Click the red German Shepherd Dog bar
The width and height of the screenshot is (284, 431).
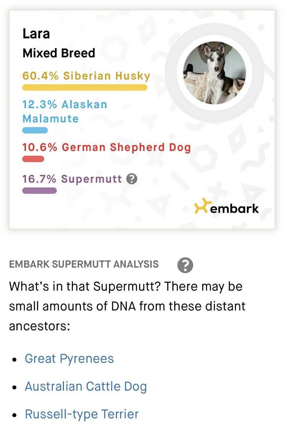coord(33,159)
